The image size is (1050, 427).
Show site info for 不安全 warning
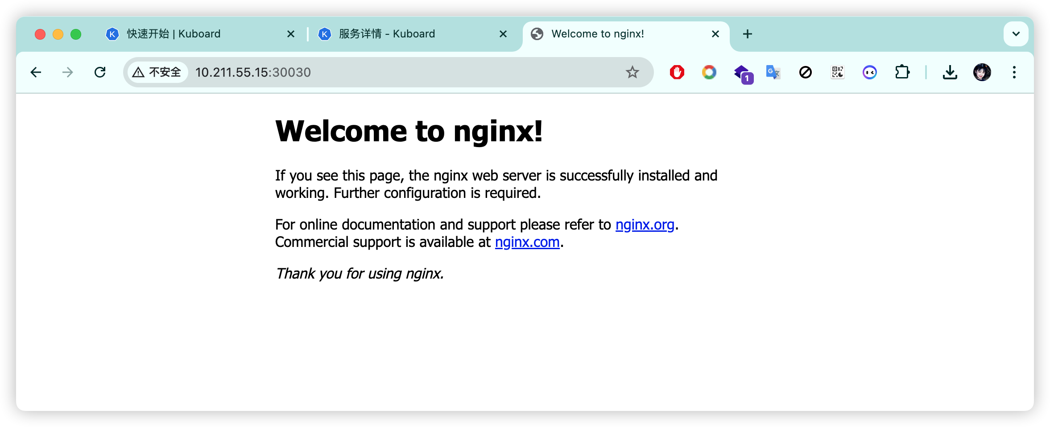[x=157, y=72]
